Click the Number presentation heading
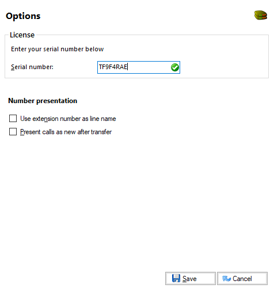The width and height of the screenshot is (274, 292). (x=43, y=101)
